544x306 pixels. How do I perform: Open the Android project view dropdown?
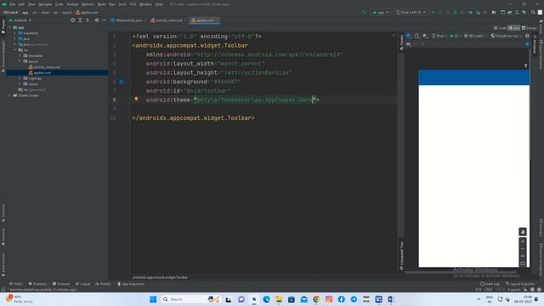20,20
